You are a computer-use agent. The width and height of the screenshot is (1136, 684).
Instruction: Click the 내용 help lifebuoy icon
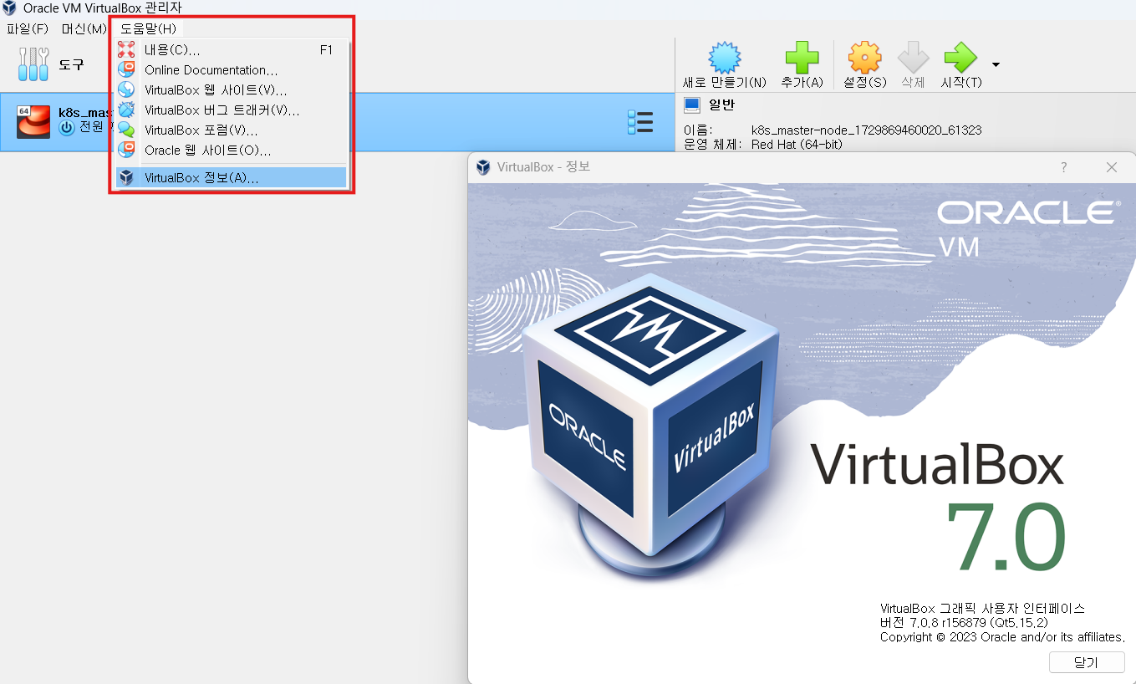pyautogui.click(x=126, y=50)
